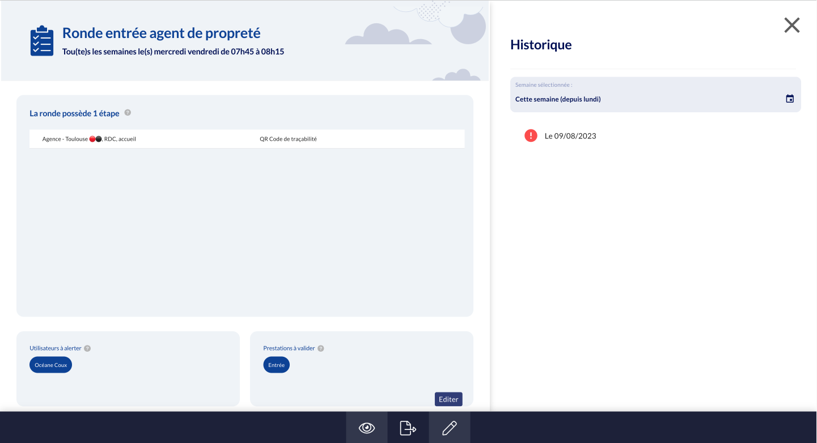This screenshot has width=817, height=443.
Task: Click help icon next to "Prestations à valider"
Action: [x=321, y=348]
